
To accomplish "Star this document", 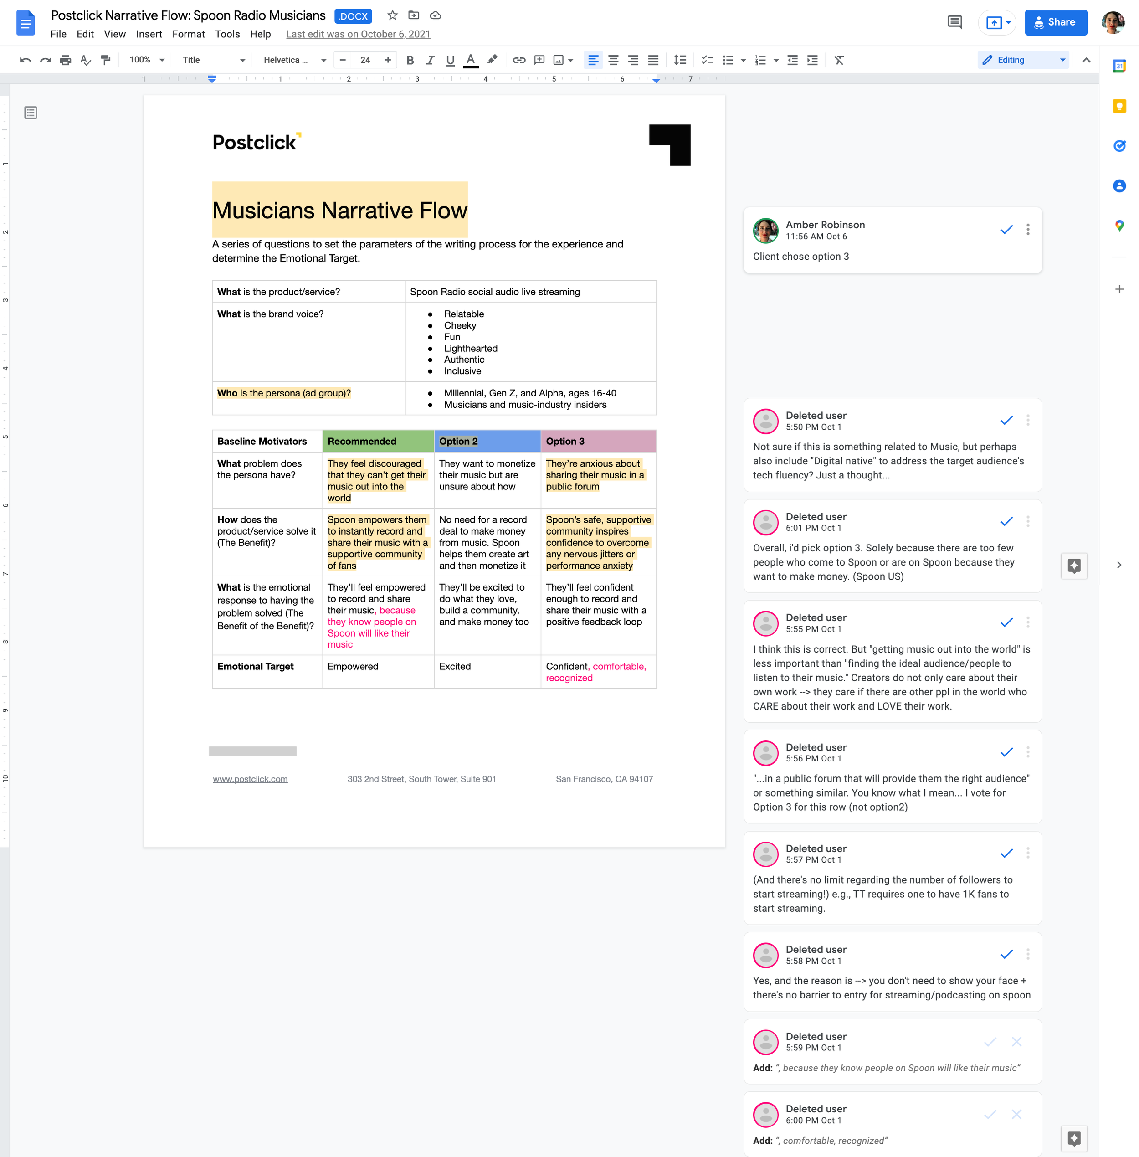I will [392, 15].
